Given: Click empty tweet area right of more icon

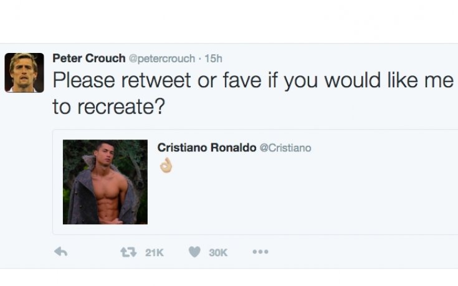Looking at the screenshot, I should pos(361,252).
